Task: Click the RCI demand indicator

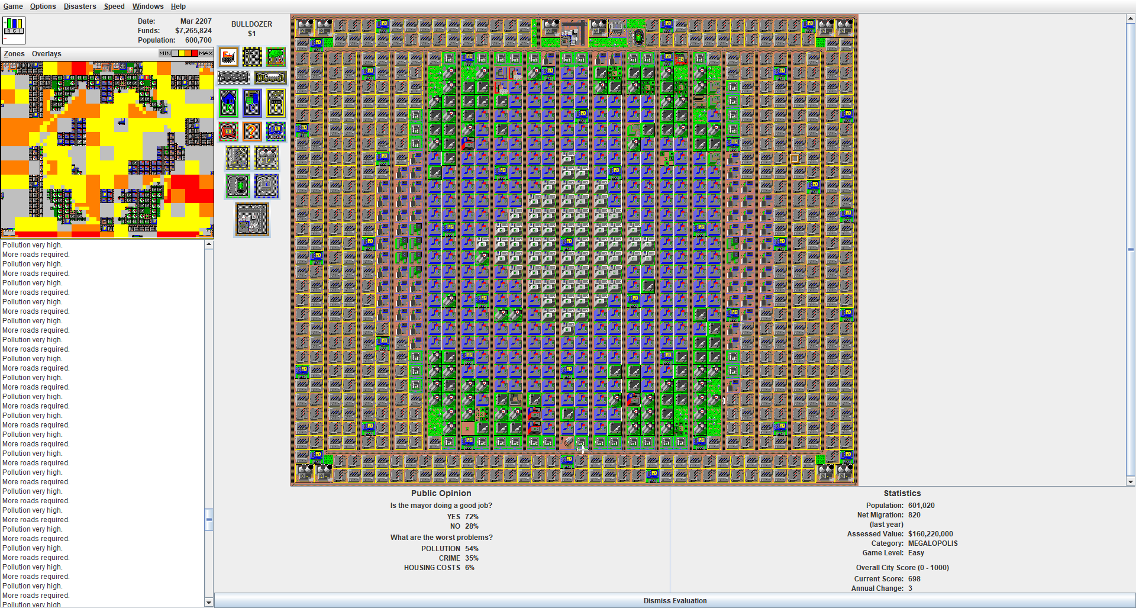Action: (14, 30)
